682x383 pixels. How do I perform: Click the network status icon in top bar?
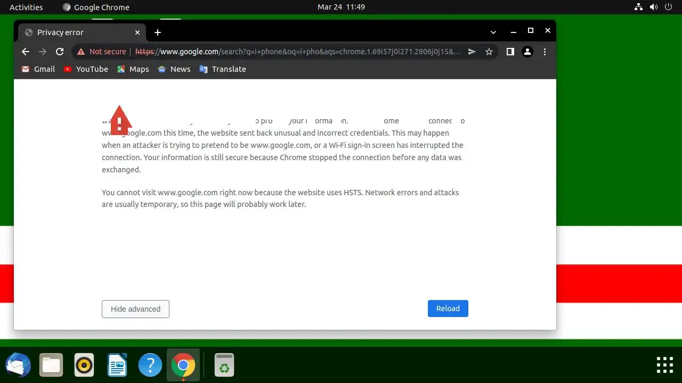coord(638,7)
